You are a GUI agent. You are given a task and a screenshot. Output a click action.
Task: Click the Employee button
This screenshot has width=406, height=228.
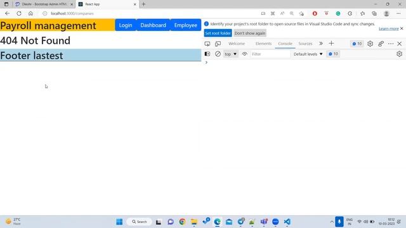(x=186, y=25)
